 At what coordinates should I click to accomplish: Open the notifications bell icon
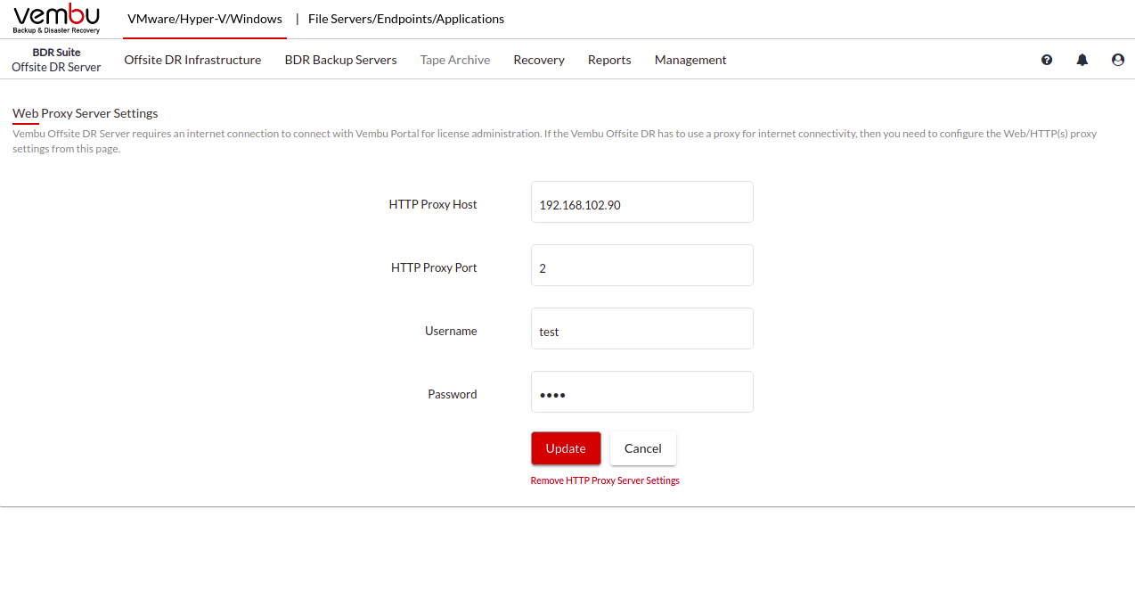(1082, 60)
